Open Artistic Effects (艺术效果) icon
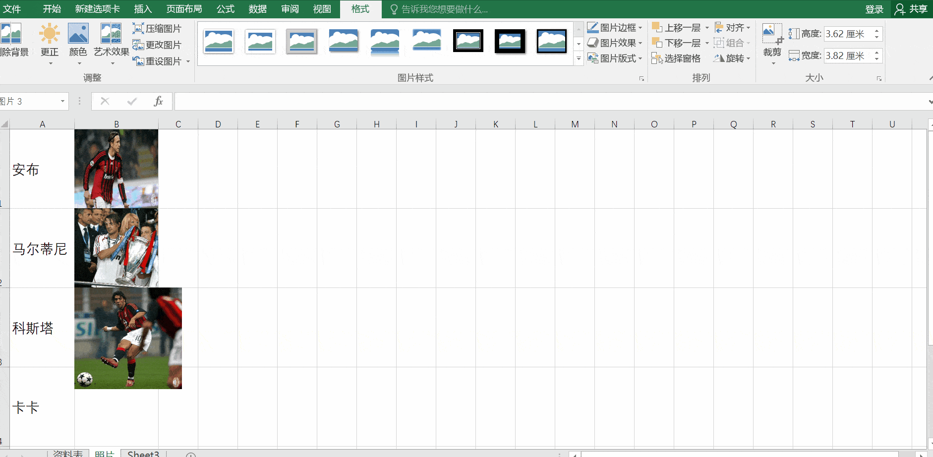The width and height of the screenshot is (933, 457). [111, 35]
